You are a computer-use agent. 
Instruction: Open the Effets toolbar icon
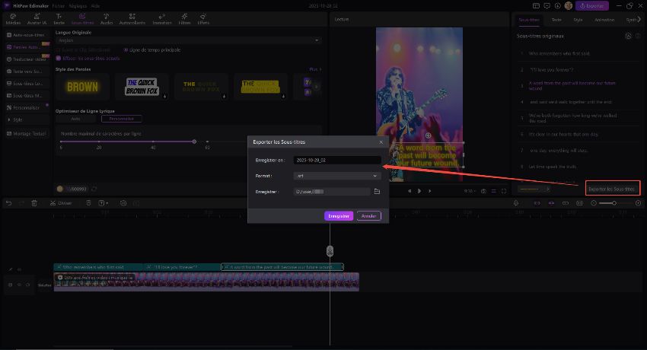[203, 20]
